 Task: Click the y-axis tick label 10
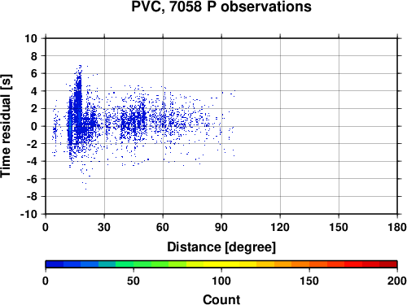pos(31,38)
